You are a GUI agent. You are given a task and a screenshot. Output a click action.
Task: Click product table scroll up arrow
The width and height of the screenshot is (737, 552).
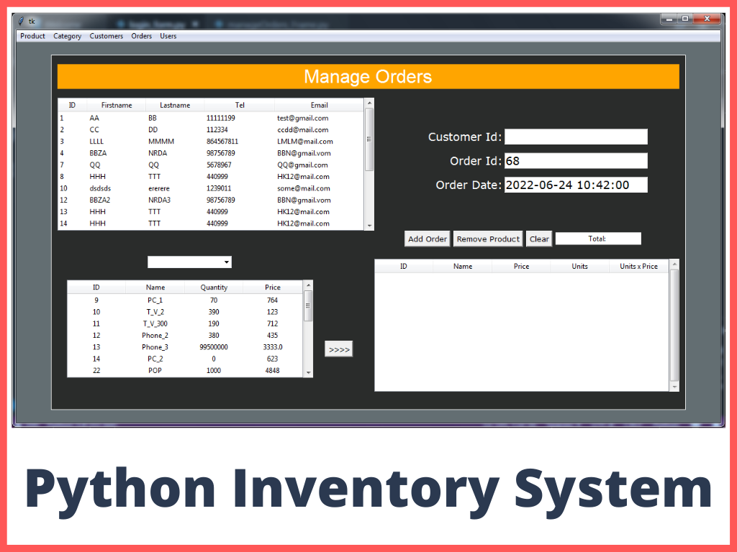pos(309,286)
